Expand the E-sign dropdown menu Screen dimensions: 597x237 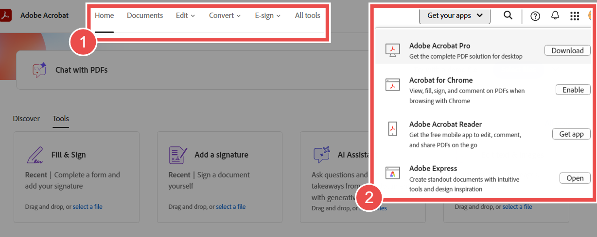click(268, 16)
